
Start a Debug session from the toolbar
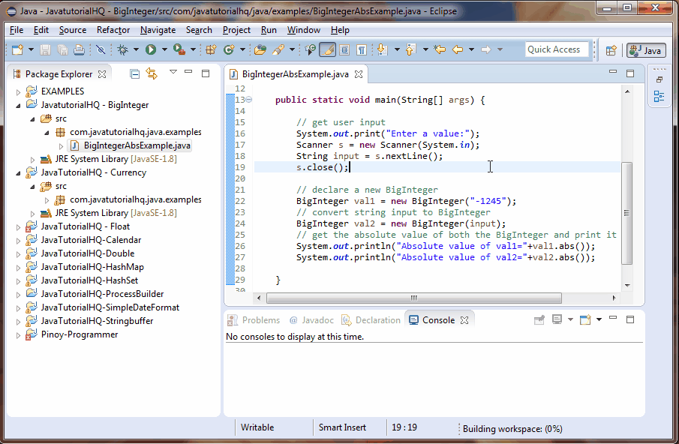121,49
